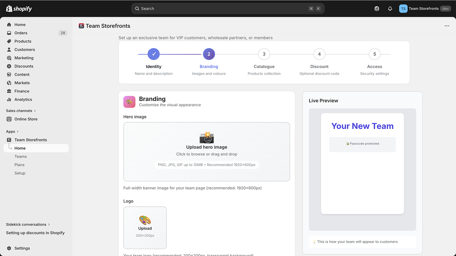Select step 4 Discount
This screenshot has height=256, width=456.
click(x=319, y=54)
